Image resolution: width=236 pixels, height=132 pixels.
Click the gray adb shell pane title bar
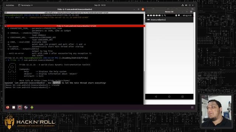pos(74,13)
